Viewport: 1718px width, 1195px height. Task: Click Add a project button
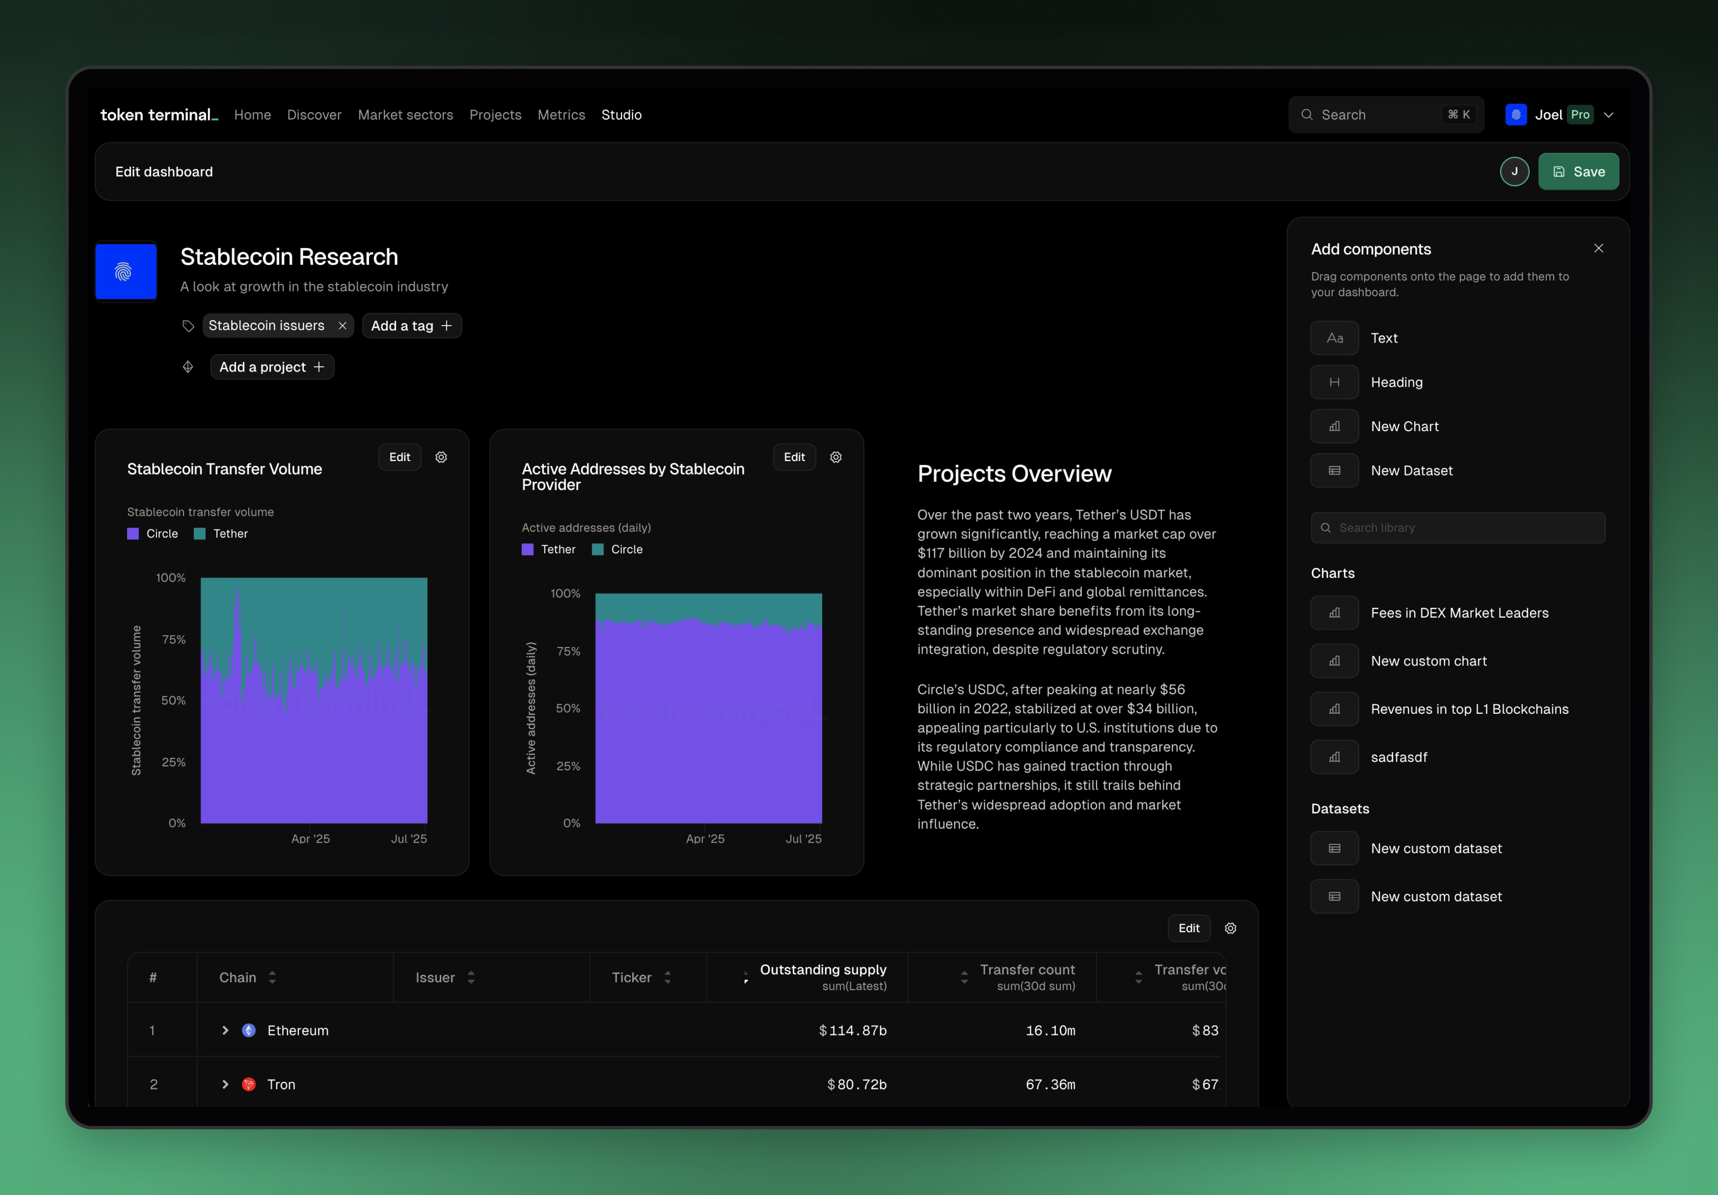pyautogui.click(x=272, y=366)
